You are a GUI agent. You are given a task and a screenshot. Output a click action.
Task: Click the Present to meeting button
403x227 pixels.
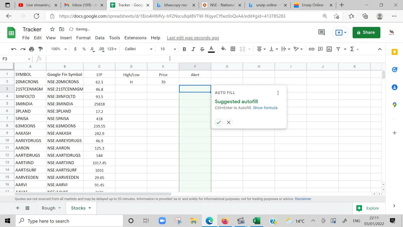pyautogui.click(x=341, y=32)
